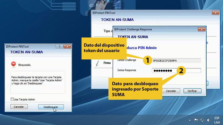
Task: Click the Datos Response label
Action: [127, 70]
